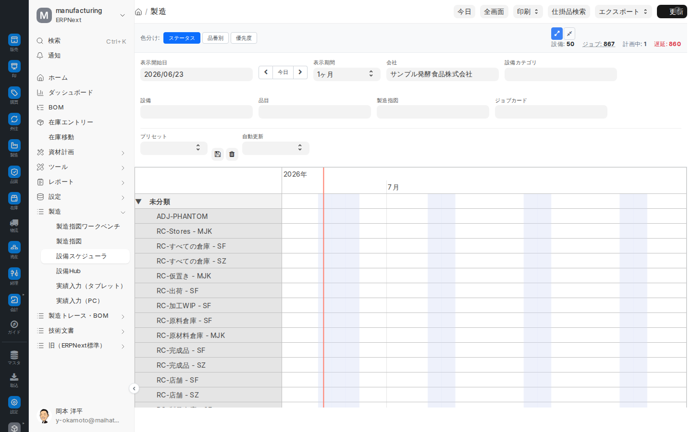Open the エクスポート dropdown
Viewport: 692px width, 432px height.
[x=623, y=12]
